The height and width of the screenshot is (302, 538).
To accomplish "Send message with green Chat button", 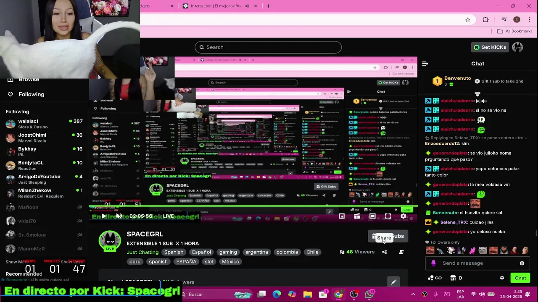I will (520, 278).
